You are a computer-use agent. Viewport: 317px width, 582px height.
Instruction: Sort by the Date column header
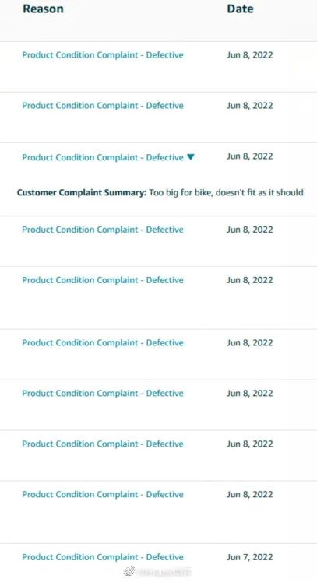point(241,9)
